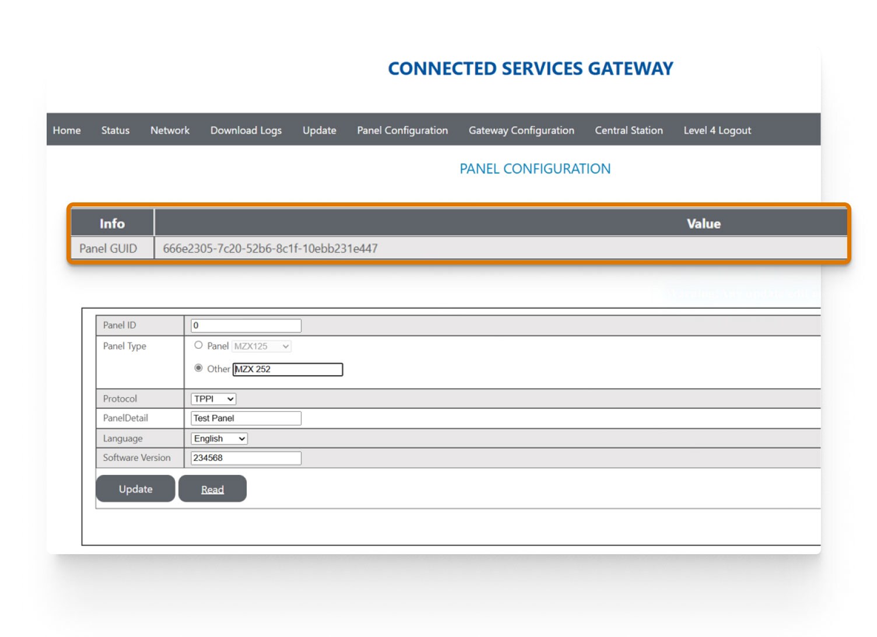Click Level 4 Logout
Viewport: 877px width, 637px height.
[x=717, y=130]
